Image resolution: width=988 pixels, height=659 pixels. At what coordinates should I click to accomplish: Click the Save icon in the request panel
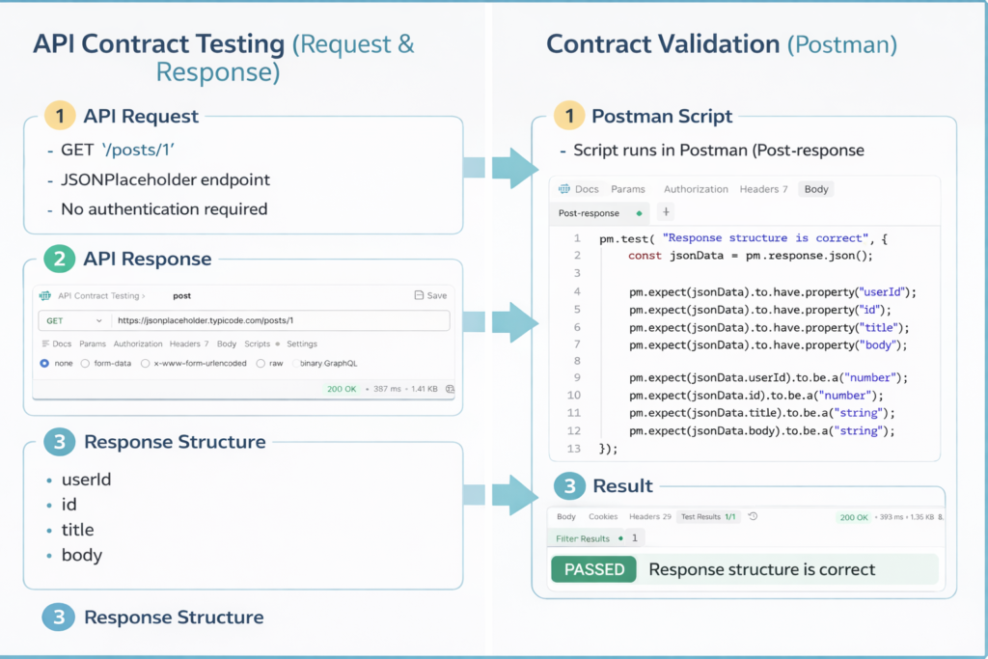tap(417, 295)
